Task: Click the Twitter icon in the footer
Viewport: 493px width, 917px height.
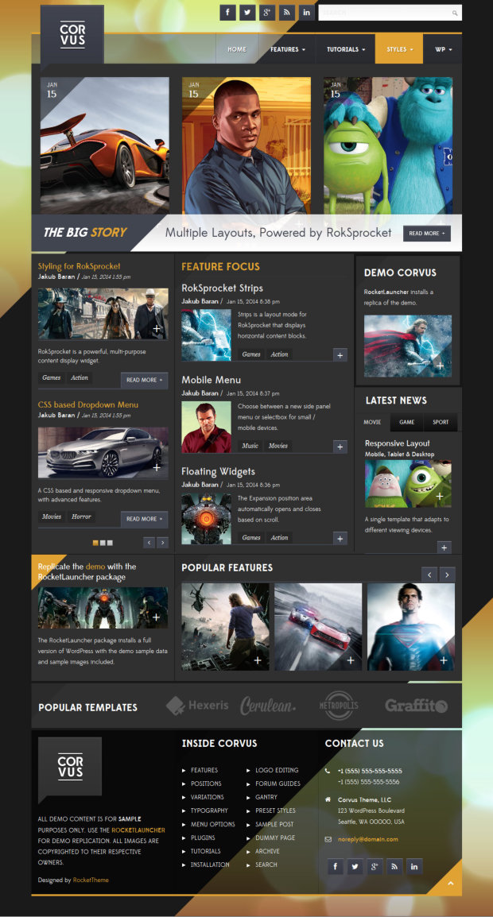Action: (x=355, y=866)
